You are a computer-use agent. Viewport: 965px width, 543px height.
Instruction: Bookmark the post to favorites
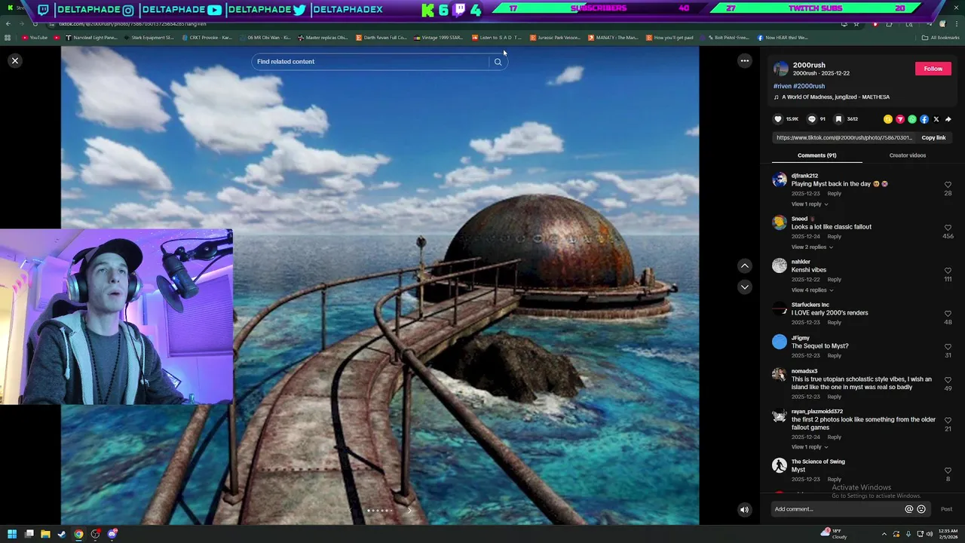coord(838,119)
